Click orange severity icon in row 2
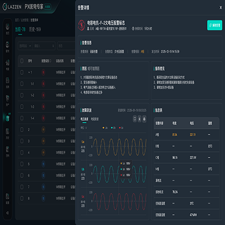Screen dimensions: 225x225 [x=43, y=129]
